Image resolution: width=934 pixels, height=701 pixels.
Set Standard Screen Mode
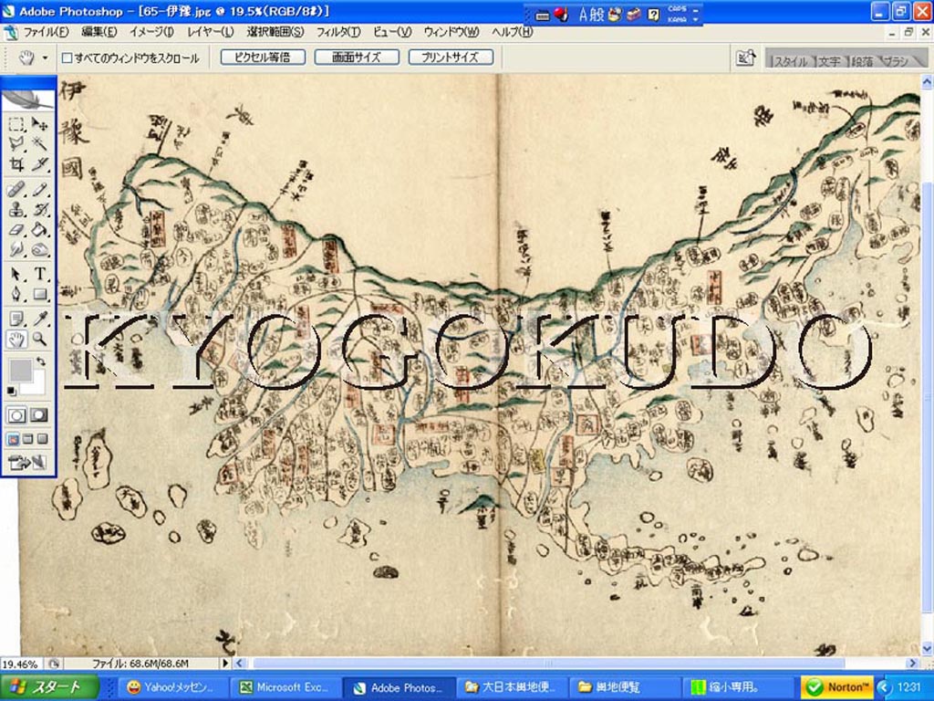coord(13,439)
